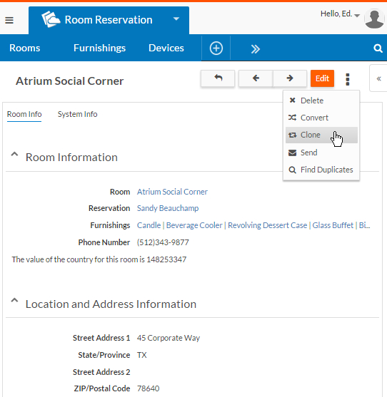Show more modules with double chevron
Image resolution: width=387 pixels, height=397 pixels.
pos(256,49)
